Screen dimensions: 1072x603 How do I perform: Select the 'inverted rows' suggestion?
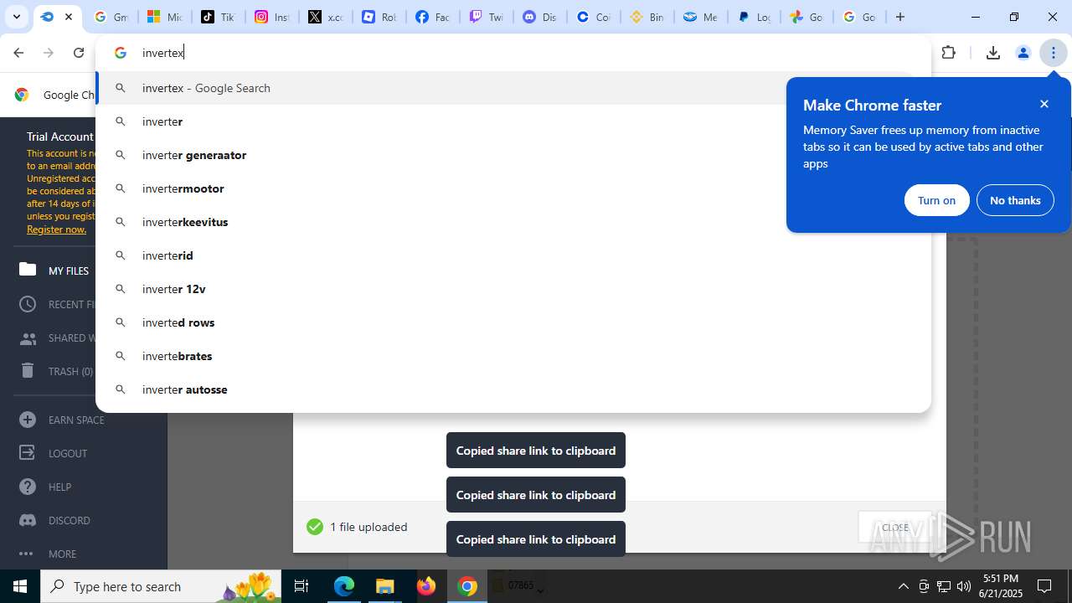[513, 322]
